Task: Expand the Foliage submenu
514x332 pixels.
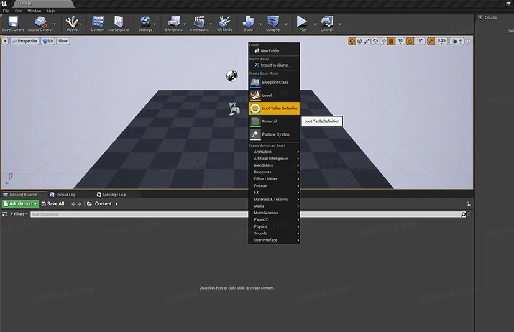Action: (274, 186)
